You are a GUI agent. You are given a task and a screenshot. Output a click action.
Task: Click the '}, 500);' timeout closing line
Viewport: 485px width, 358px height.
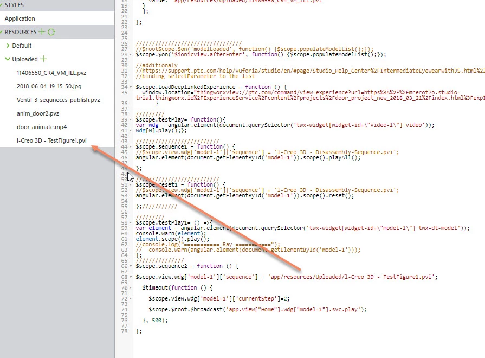click(155, 320)
